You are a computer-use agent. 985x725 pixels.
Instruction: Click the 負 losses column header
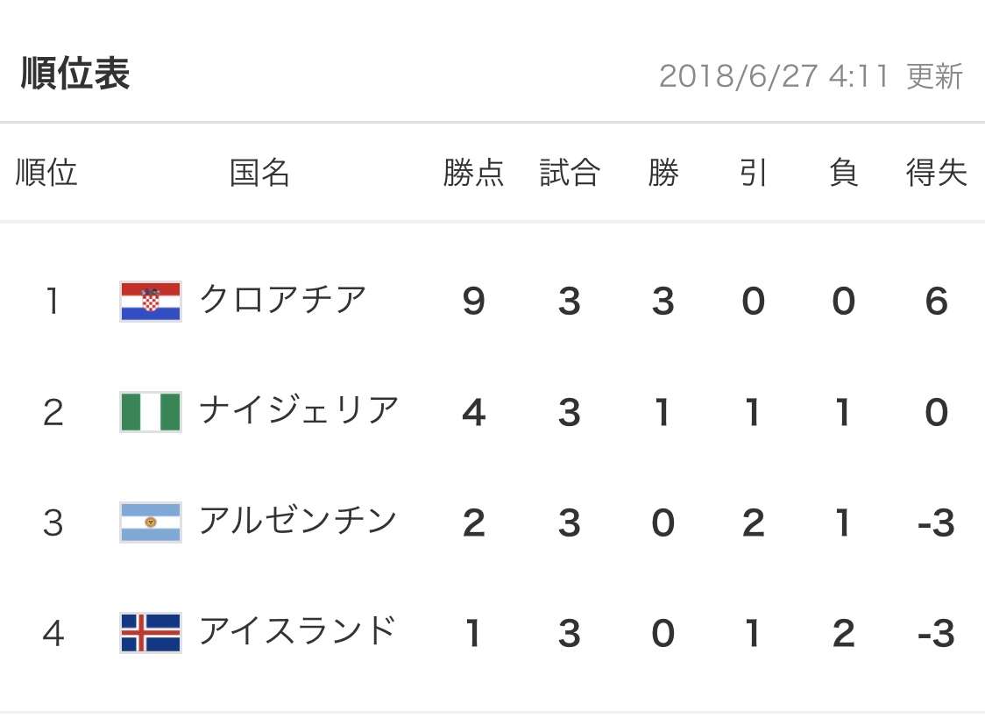pyautogui.click(x=843, y=173)
